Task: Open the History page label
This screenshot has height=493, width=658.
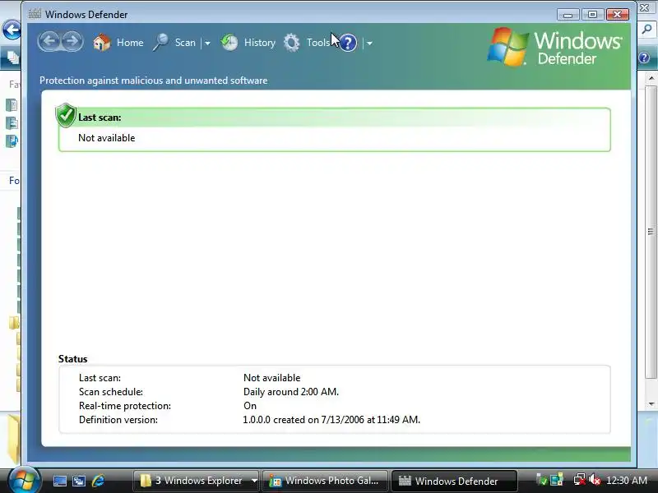Action: click(x=260, y=43)
